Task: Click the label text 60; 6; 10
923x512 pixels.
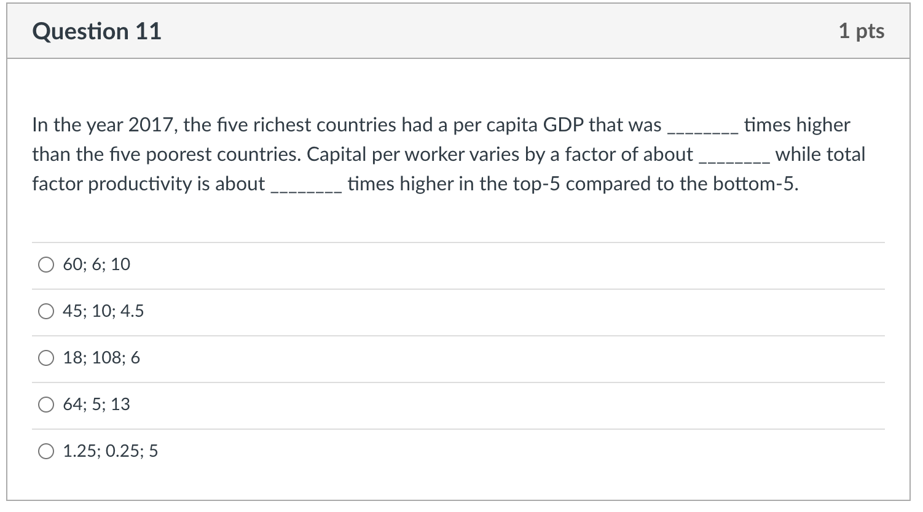Action: click(95, 264)
